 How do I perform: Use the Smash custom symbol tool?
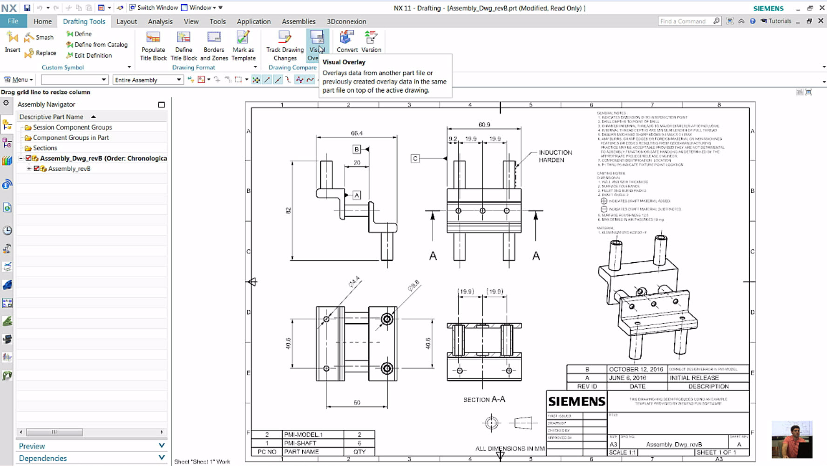pyautogui.click(x=39, y=37)
